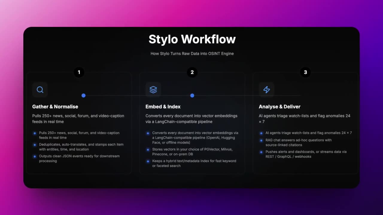Click bullet 'RAG chat answers ad-hoc questions'
The image size is (383, 215).
[299, 142]
